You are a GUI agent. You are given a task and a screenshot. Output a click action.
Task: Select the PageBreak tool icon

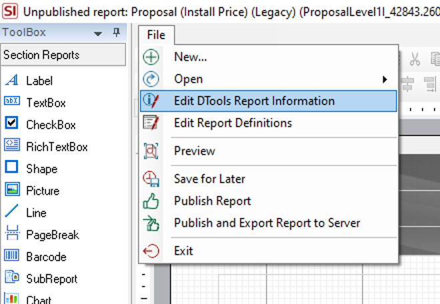tap(12, 233)
